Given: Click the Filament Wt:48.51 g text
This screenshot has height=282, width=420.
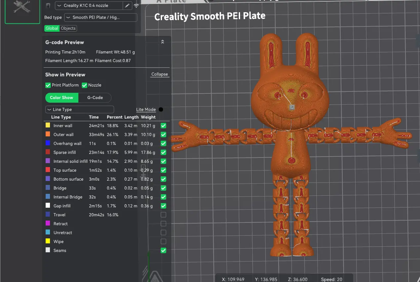Looking at the screenshot, I should 115,52.
